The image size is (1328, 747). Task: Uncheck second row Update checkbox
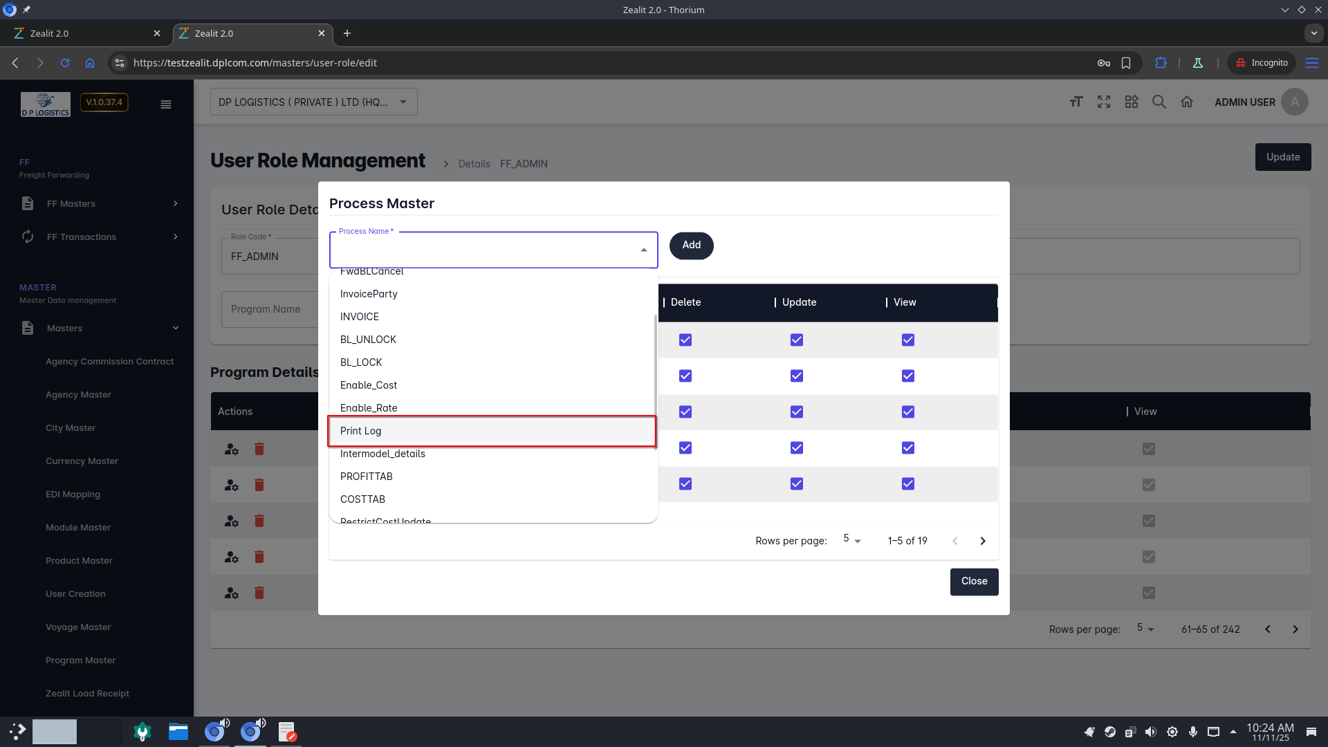(797, 376)
